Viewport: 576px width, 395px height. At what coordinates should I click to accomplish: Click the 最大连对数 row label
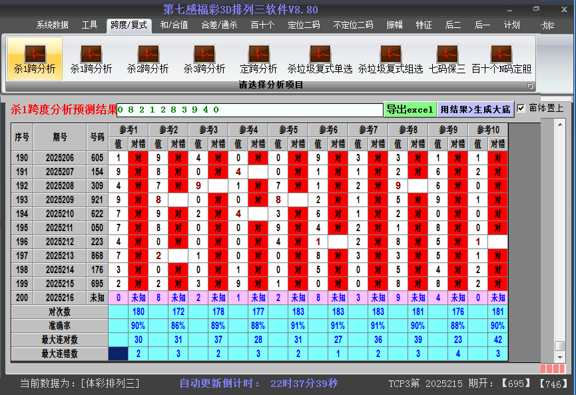click(59, 340)
